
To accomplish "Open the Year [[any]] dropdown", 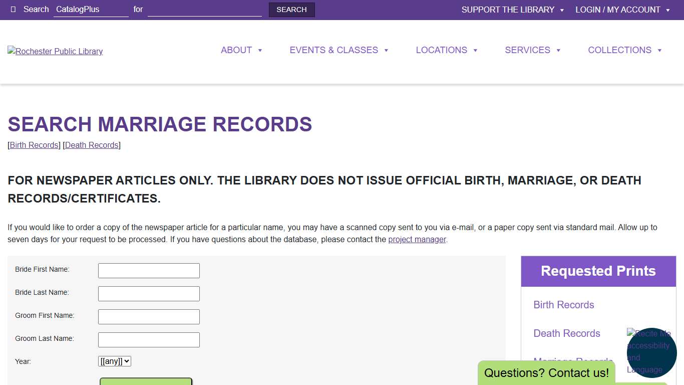I will pos(114,361).
